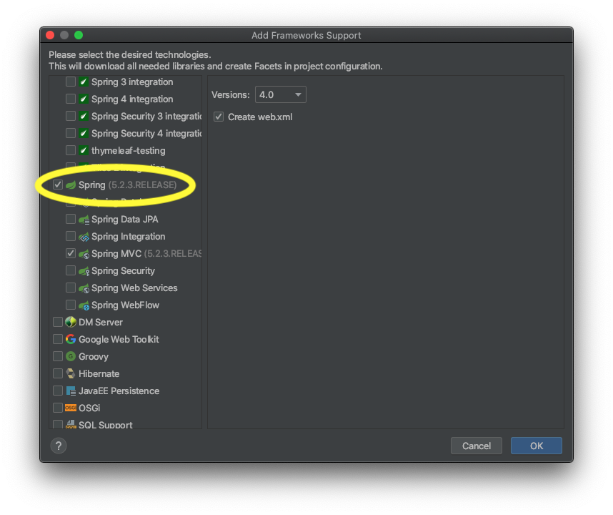Click the Create web.xml label text
The image size is (613, 515).
click(x=260, y=117)
